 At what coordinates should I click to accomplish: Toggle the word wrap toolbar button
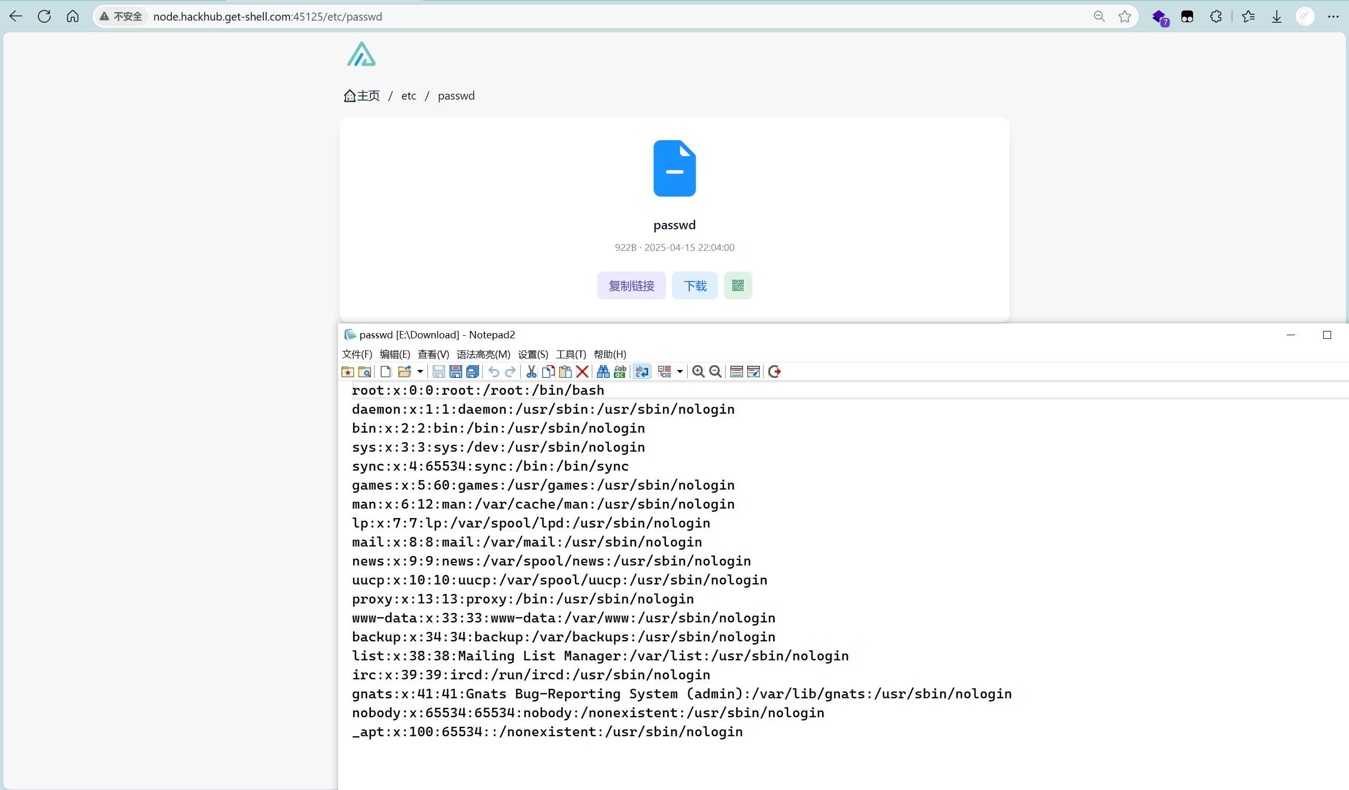[x=641, y=372]
